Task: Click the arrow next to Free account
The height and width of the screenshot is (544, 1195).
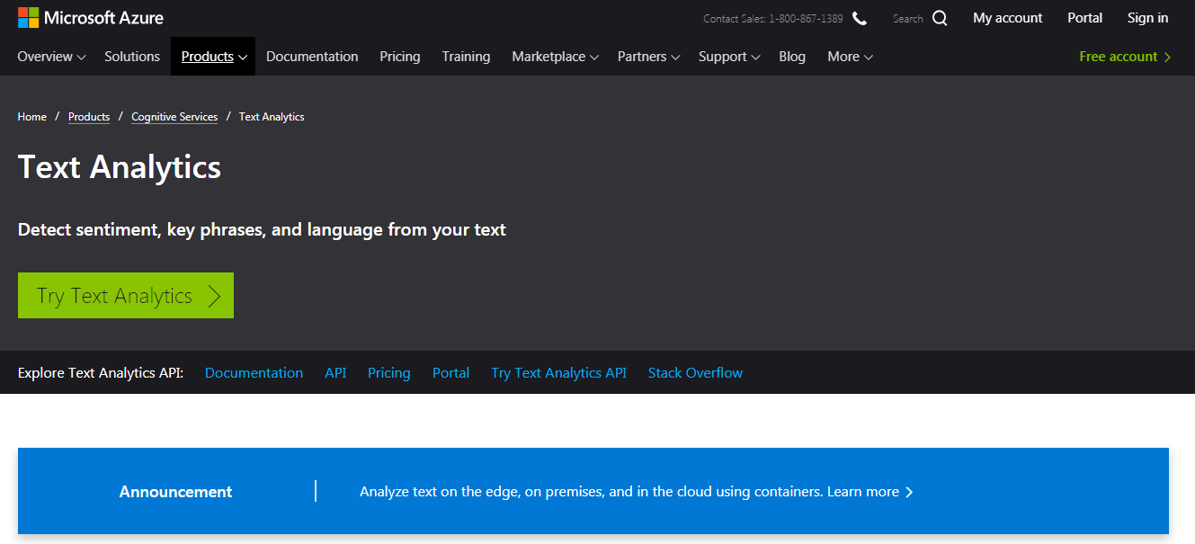Action: [x=1167, y=57]
